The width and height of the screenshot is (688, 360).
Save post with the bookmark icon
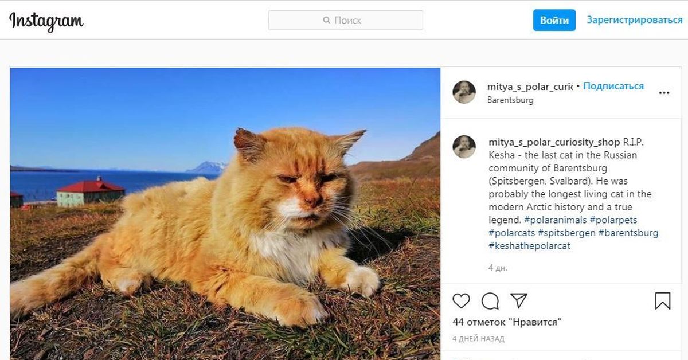pyautogui.click(x=662, y=301)
